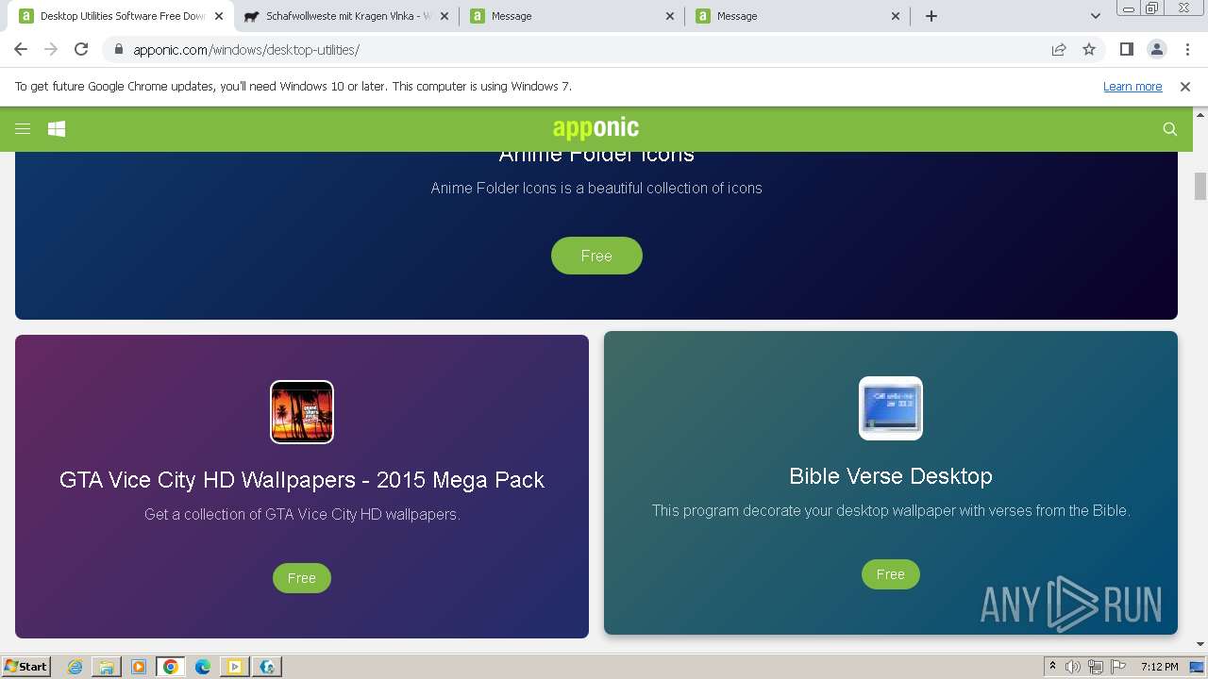Click the Bible Verse description text

click(x=891, y=510)
